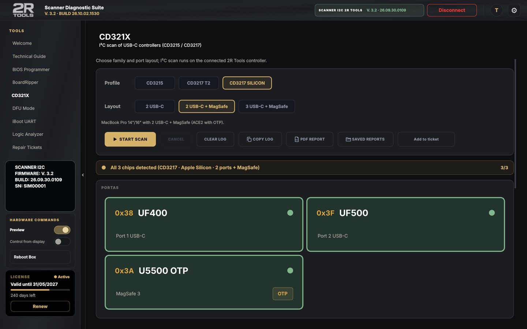Click the Disconnect button
Screen dimensions: 527x329
tap(452, 10)
